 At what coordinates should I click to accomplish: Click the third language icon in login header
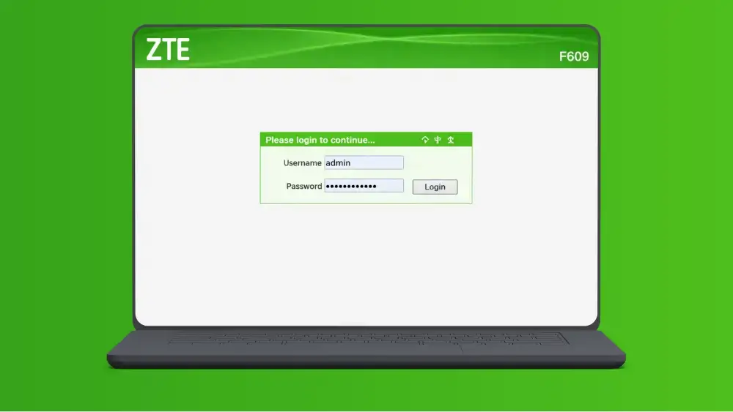(451, 140)
